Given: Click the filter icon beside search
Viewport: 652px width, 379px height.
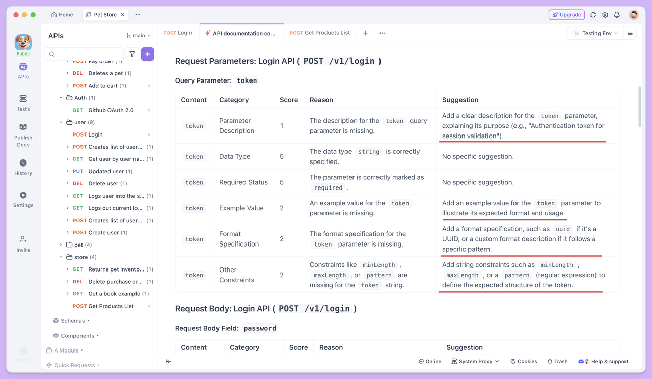Looking at the screenshot, I should pos(132,54).
